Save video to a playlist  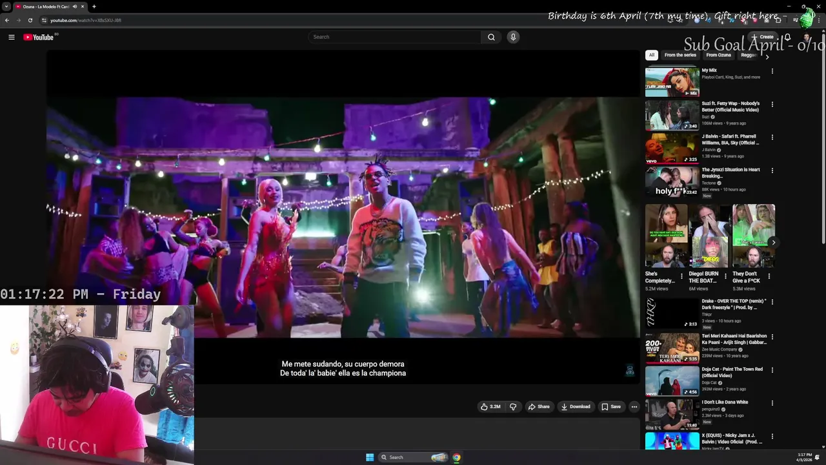[611, 407]
